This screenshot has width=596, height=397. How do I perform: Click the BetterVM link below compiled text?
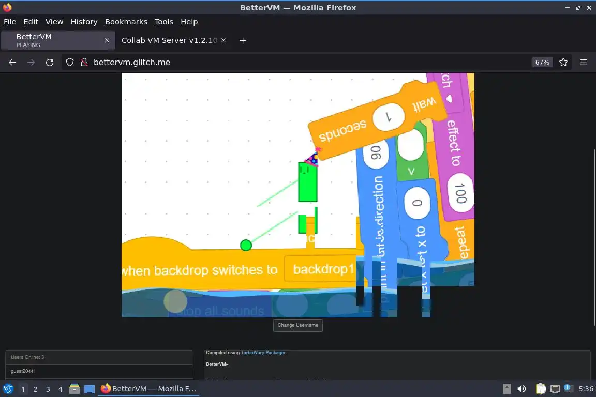(x=217, y=364)
